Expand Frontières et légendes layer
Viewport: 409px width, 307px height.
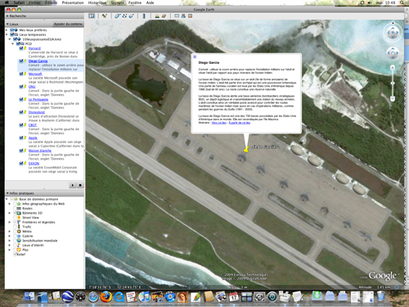pyautogui.click(x=10, y=222)
